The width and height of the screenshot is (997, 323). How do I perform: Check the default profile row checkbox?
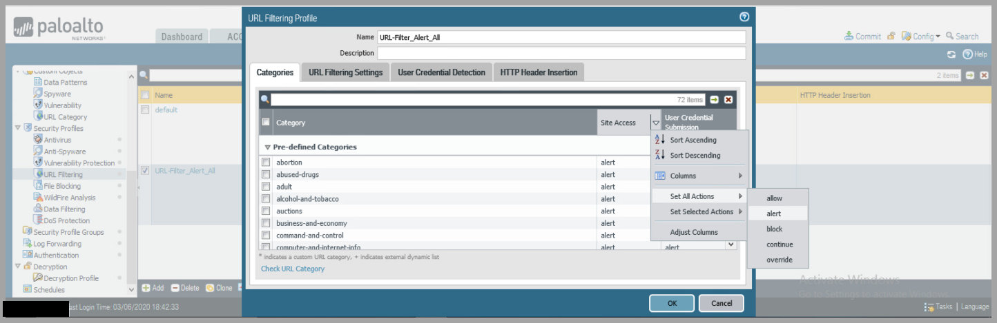coord(145,110)
